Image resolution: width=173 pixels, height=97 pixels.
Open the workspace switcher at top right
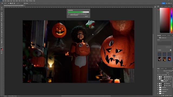[x=171, y=3]
